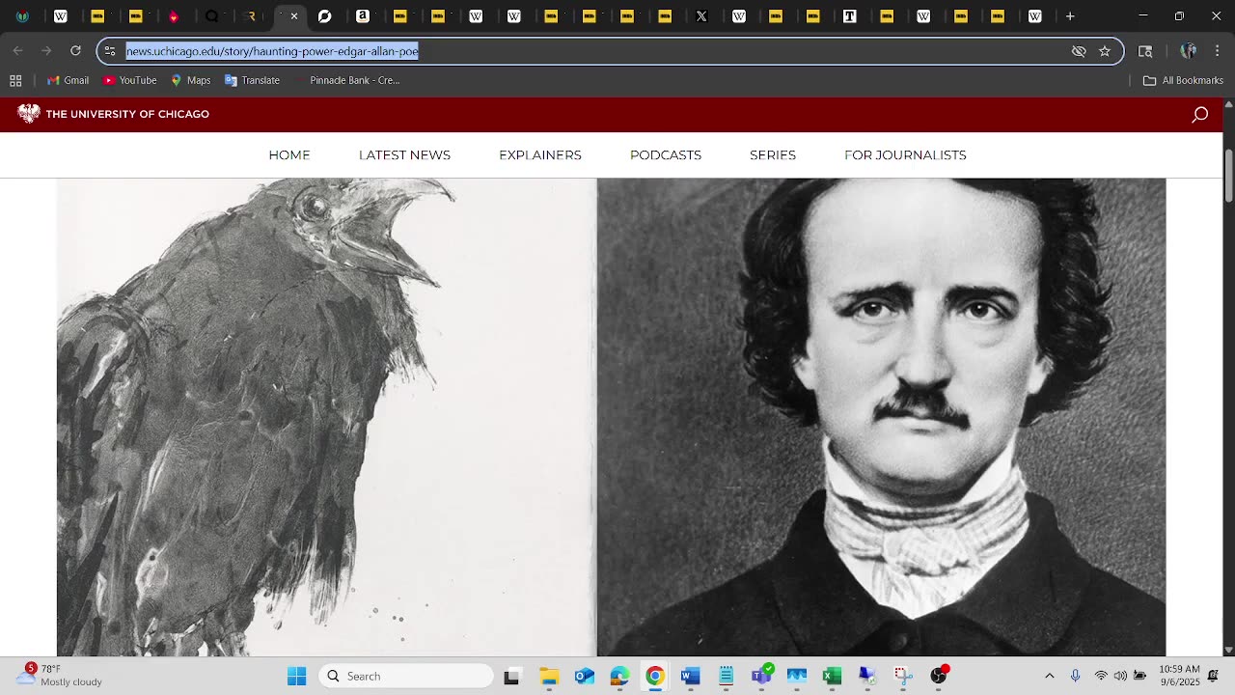Image resolution: width=1235 pixels, height=695 pixels.
Task: Open File Explorer from the taskbar
Action: (549, 676)
